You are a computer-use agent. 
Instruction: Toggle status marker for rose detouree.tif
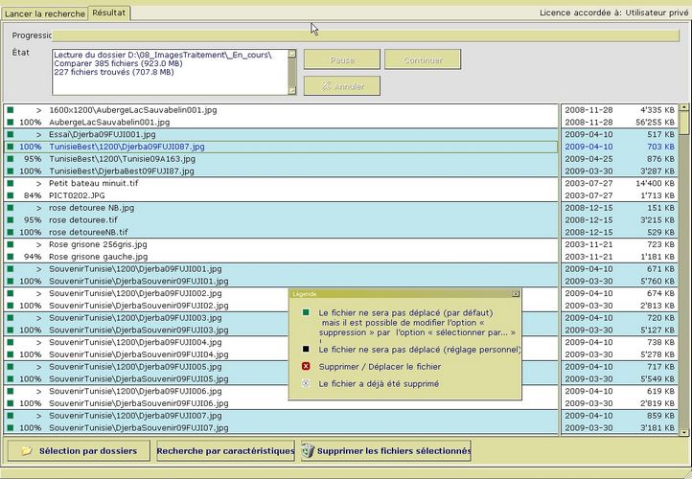tap(11, 219)
